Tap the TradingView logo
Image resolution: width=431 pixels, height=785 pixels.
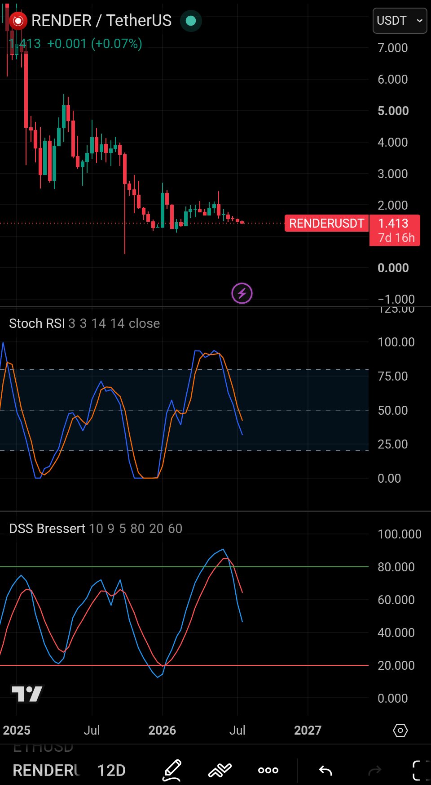[27, 694]
